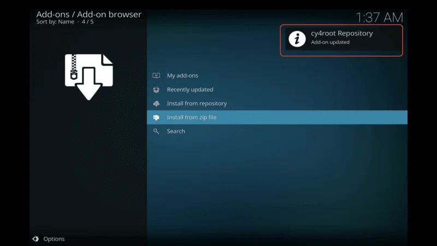Click the notification info icon
This screenshot has height=246, width=437.
(297, 39)
